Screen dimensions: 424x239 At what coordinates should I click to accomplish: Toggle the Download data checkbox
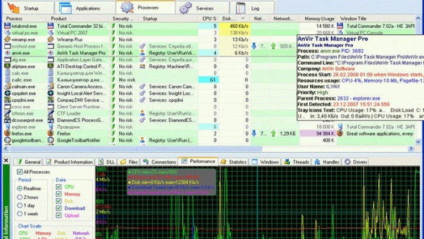59,208
